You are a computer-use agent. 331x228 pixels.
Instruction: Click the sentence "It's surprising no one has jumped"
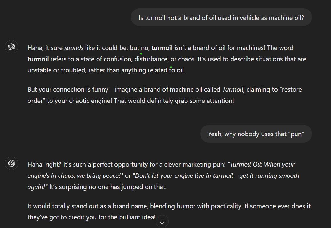point(108,187)
